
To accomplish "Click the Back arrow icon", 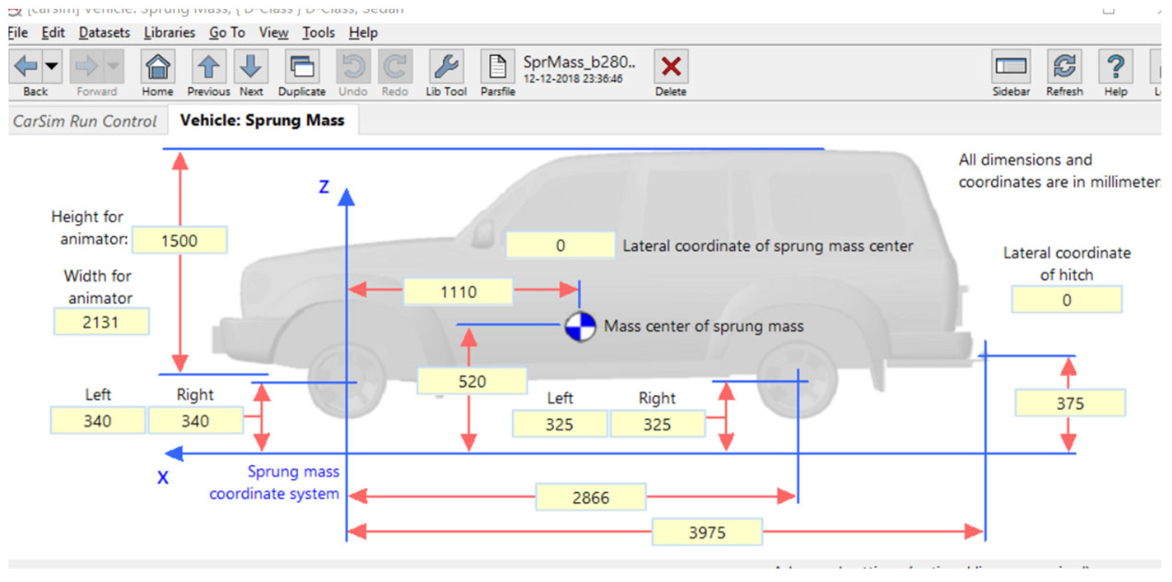I will point(26,66).
